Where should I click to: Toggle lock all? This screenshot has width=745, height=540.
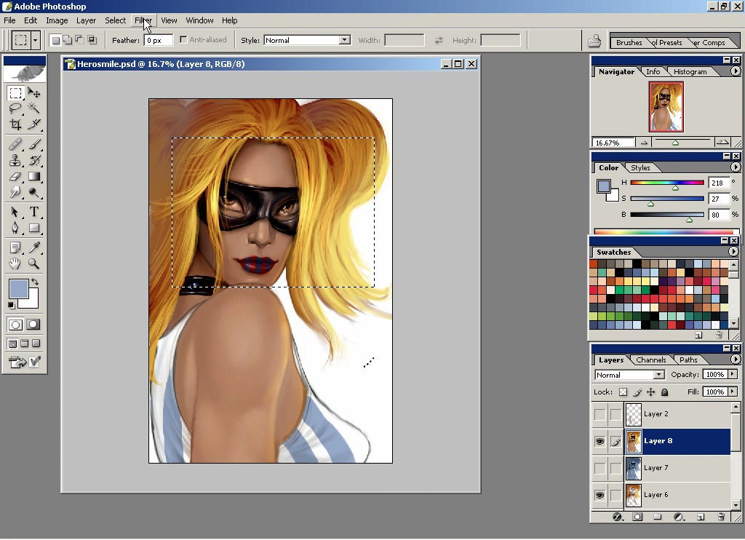[665, 392]
